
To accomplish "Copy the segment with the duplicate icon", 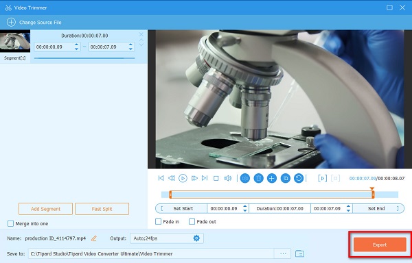I will pyautogui.click(x=286, y=178).
